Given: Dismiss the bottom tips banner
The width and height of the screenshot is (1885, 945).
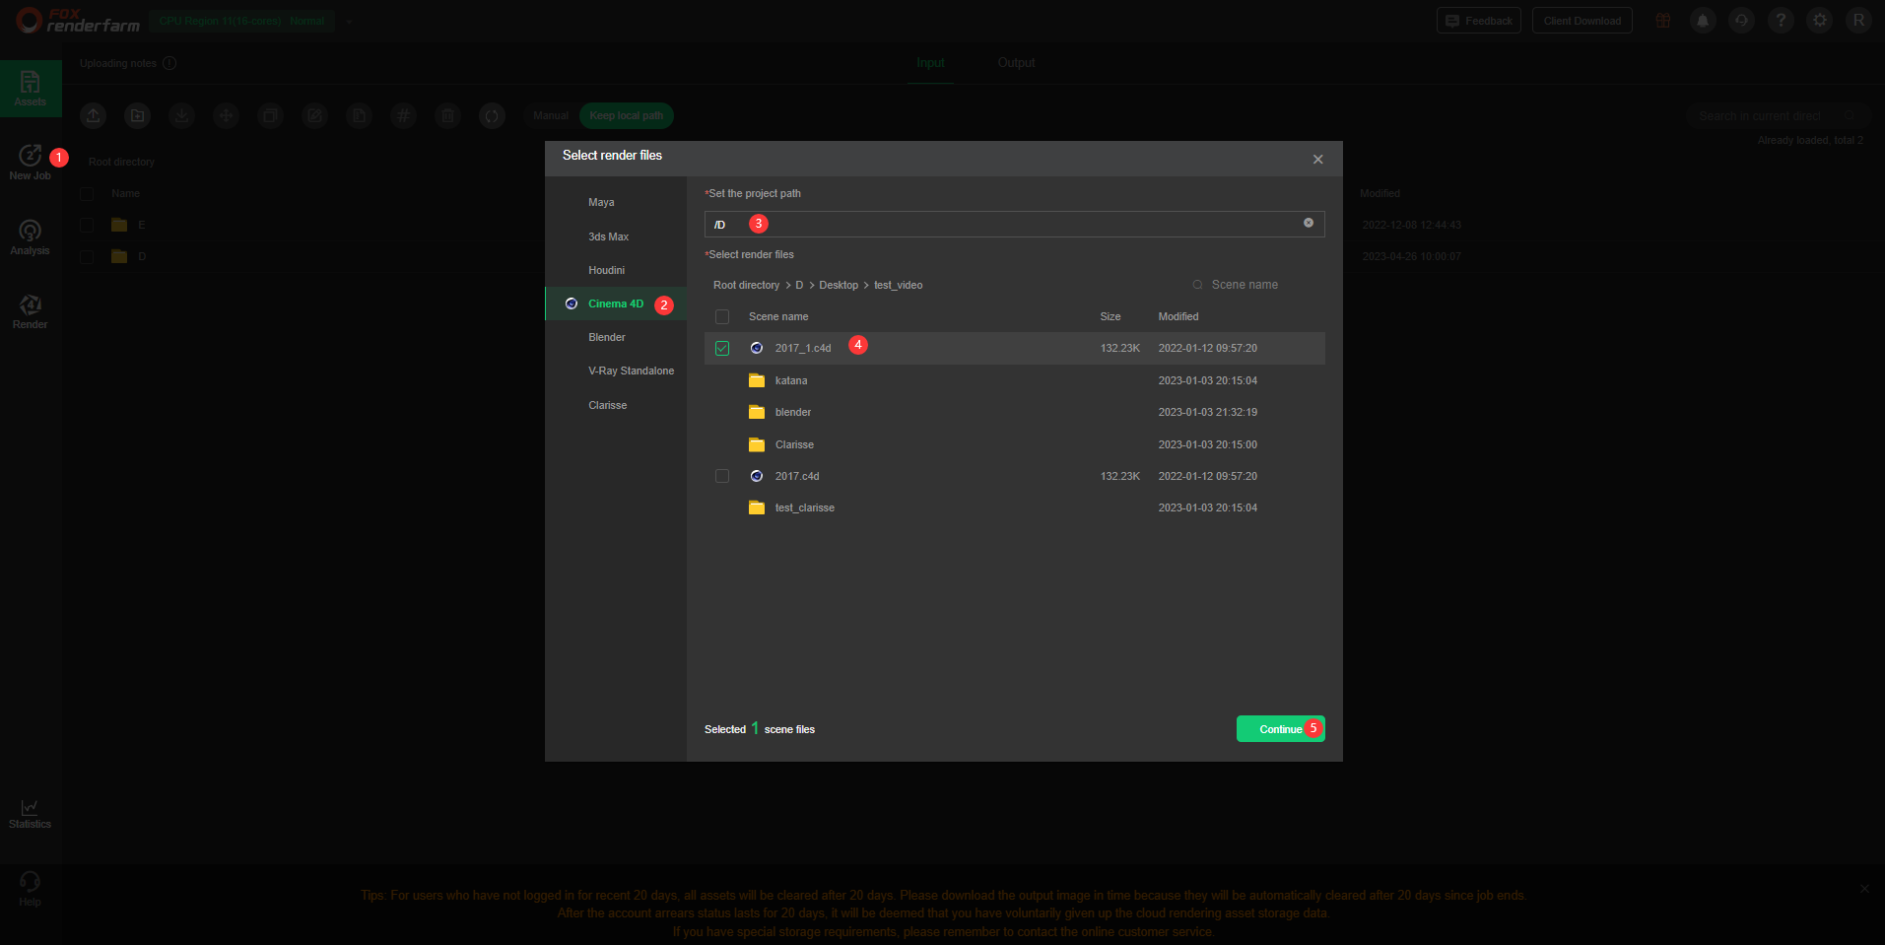Looking at the screenshot, I should tap(1864, 889).
